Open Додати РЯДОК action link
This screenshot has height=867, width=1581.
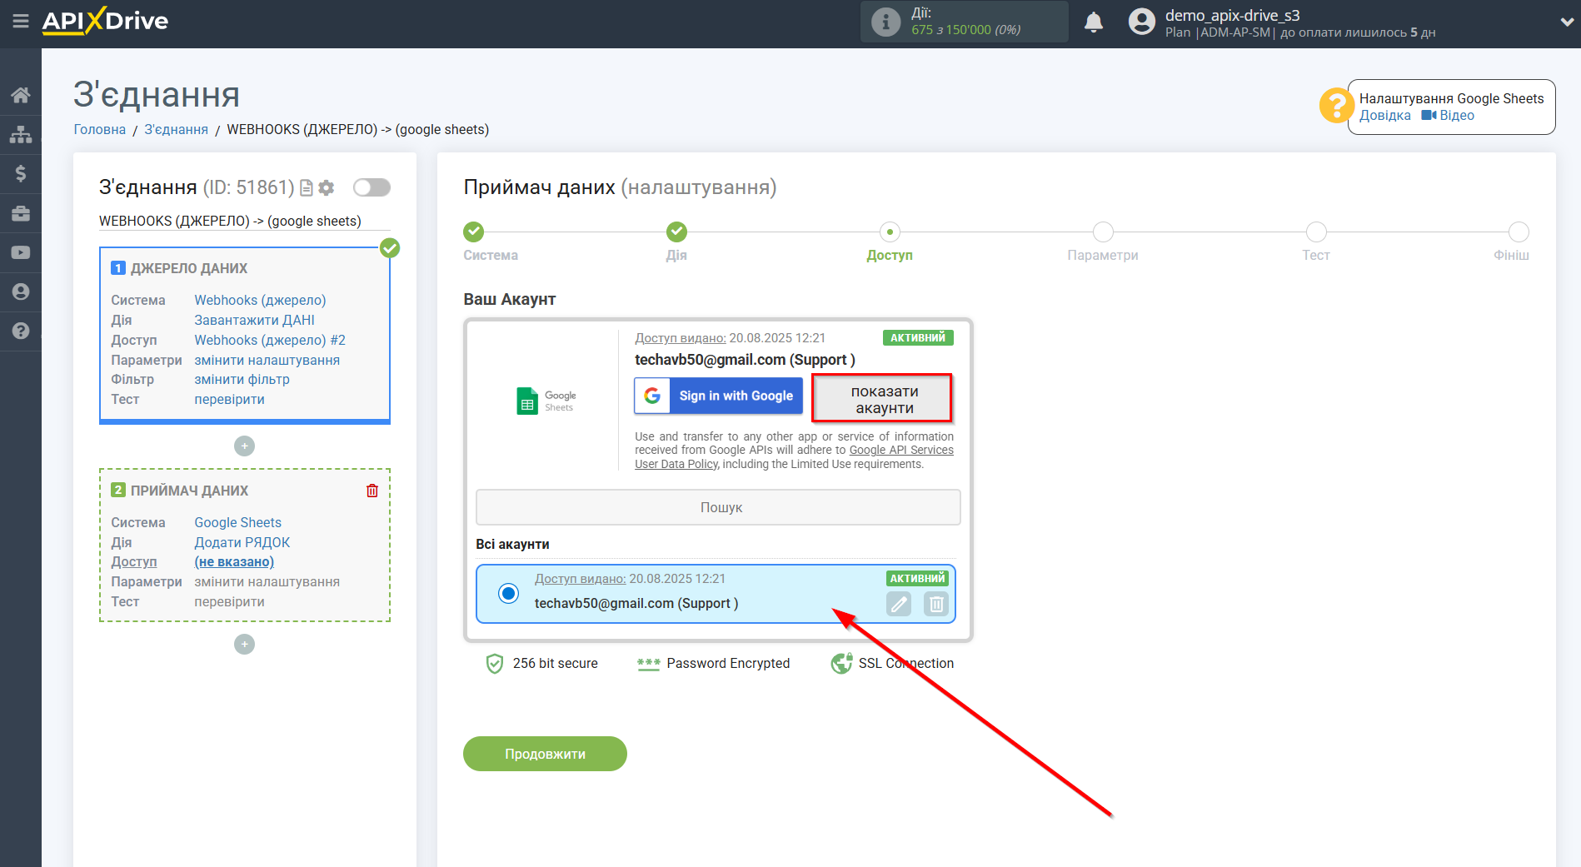point(242,542)
